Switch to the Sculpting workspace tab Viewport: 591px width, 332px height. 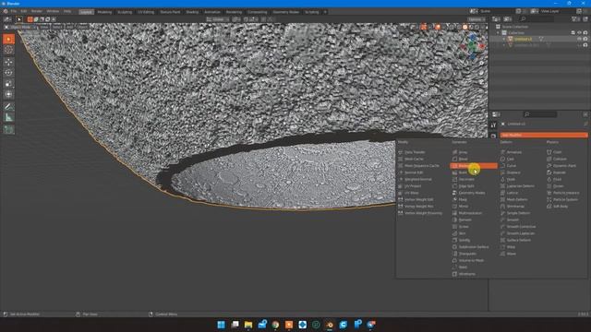point(125,12)
